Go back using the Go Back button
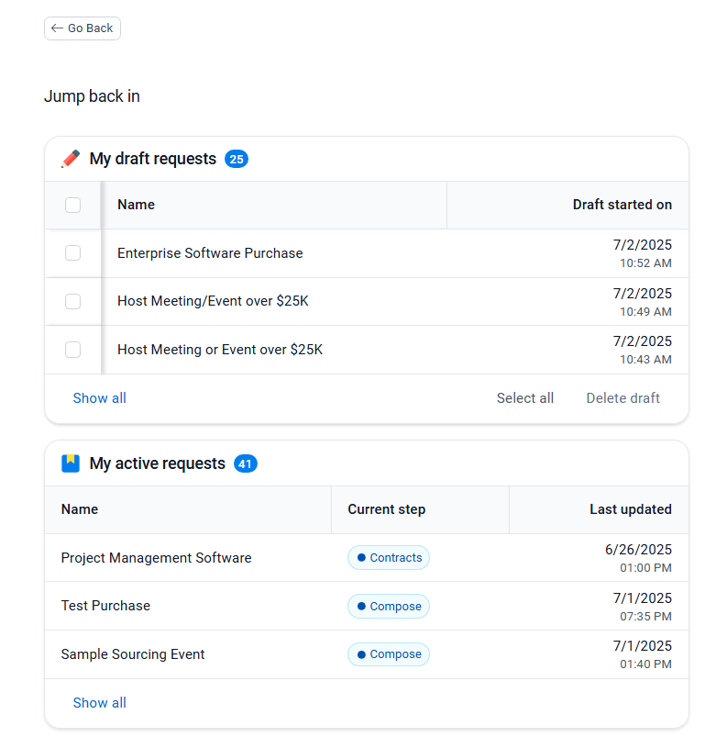 (x=83, y=28)
